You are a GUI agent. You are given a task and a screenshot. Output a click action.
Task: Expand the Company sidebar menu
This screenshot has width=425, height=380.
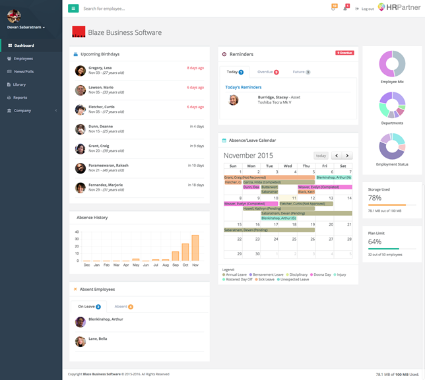(31, 111)
